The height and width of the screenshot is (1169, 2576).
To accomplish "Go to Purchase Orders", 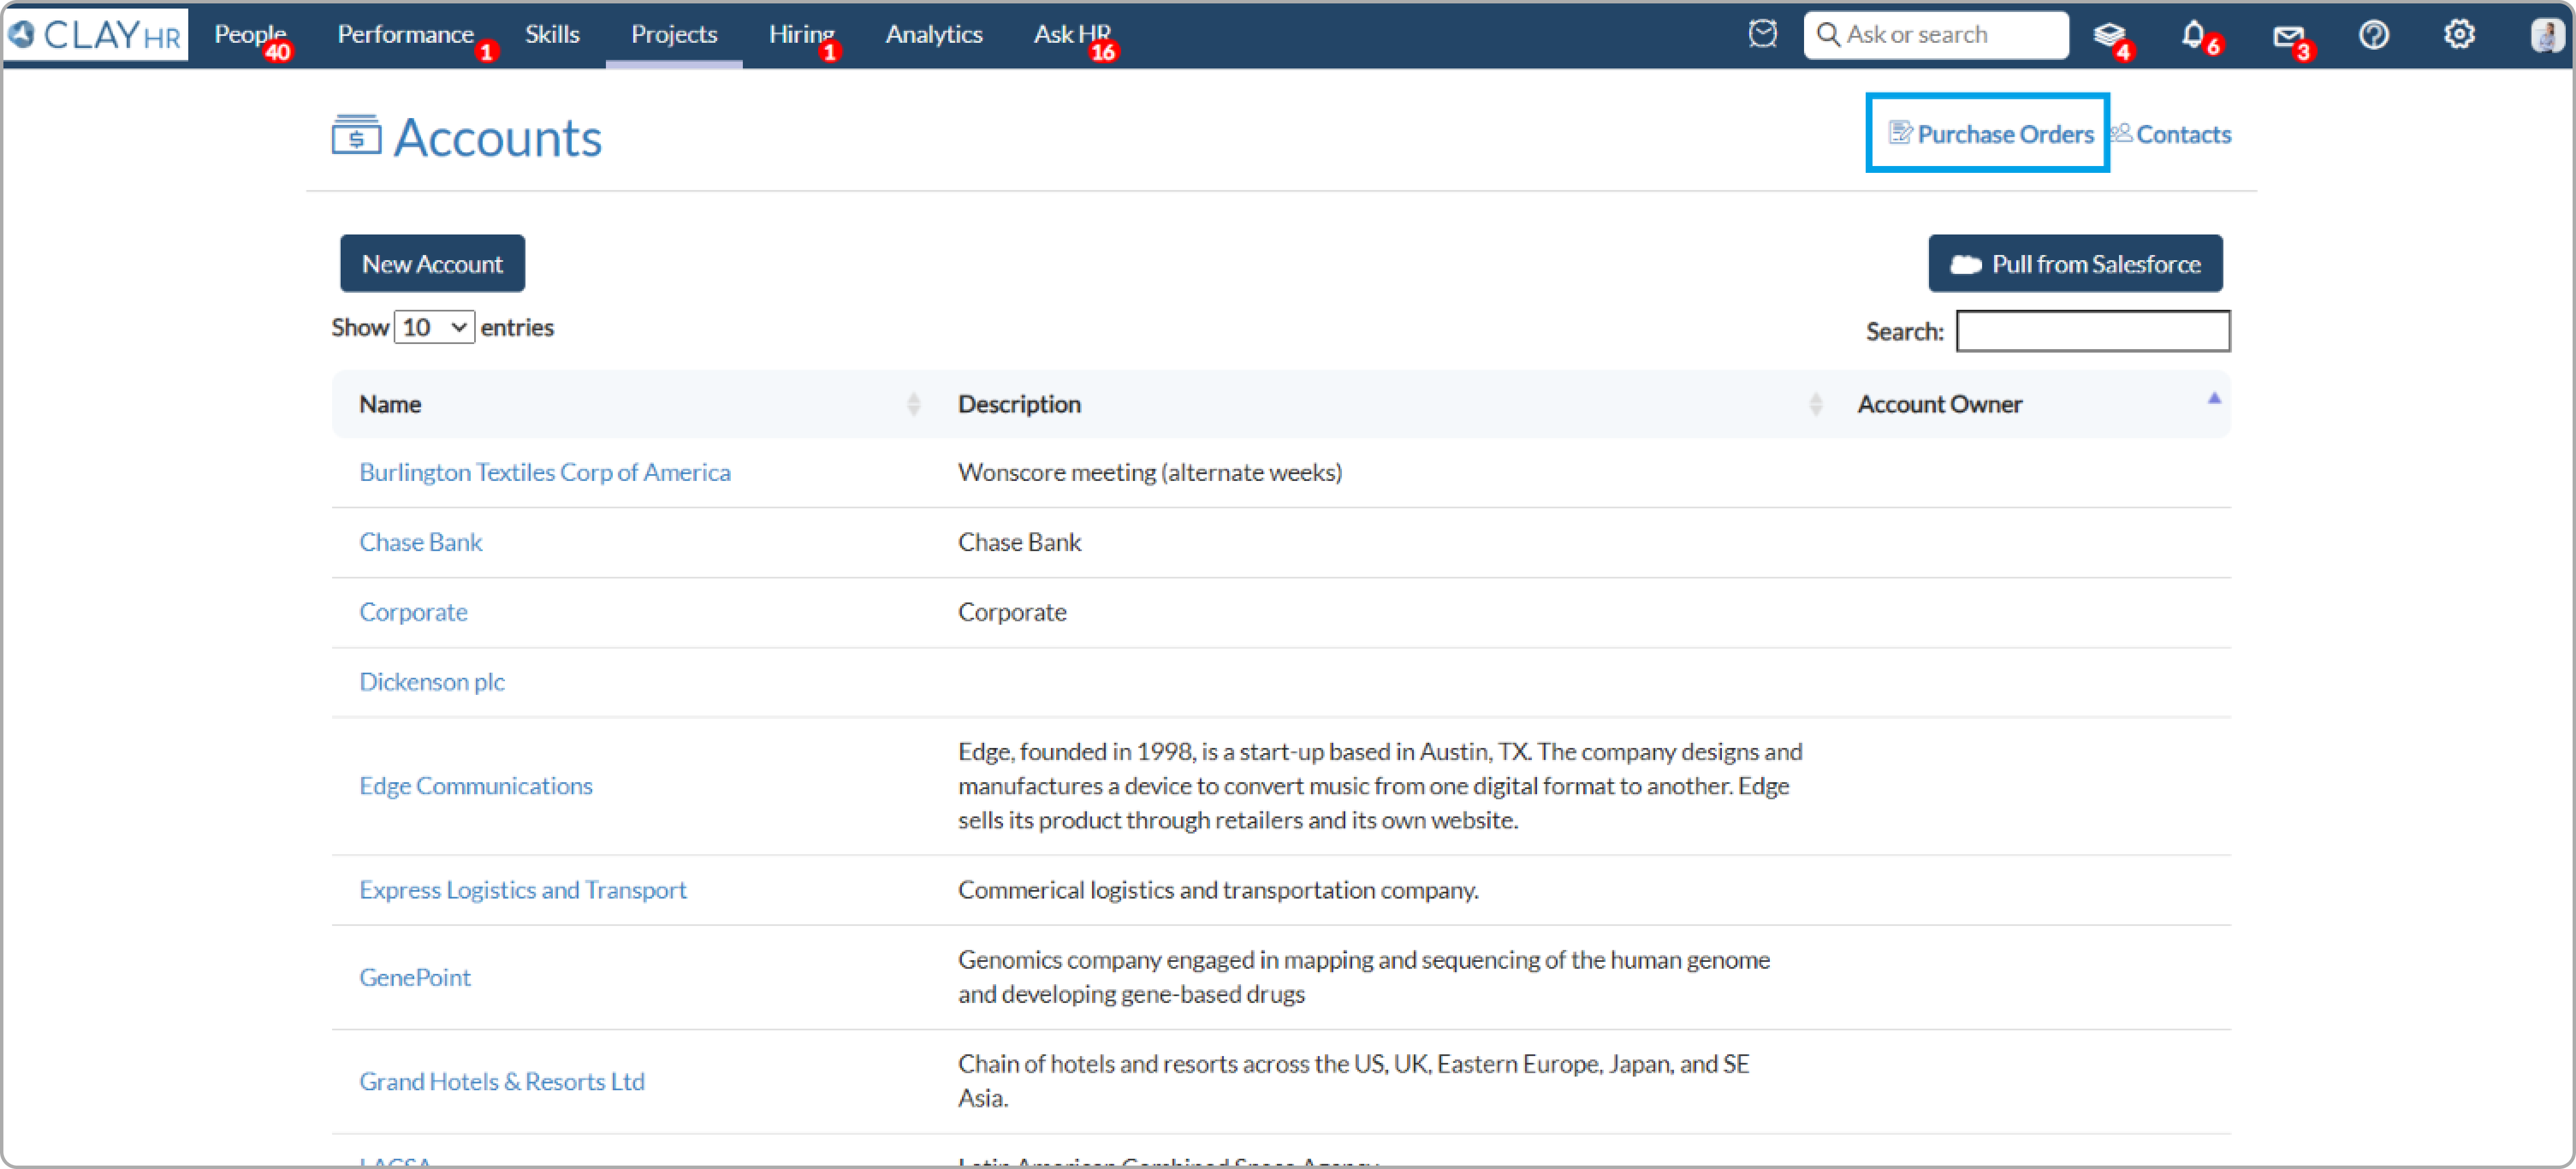I will (x=2005, y=134).
